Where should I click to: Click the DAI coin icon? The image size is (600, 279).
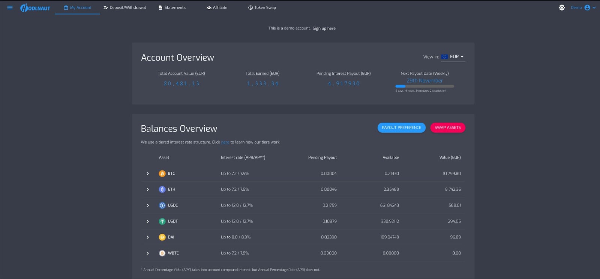[x=162, y=237]
